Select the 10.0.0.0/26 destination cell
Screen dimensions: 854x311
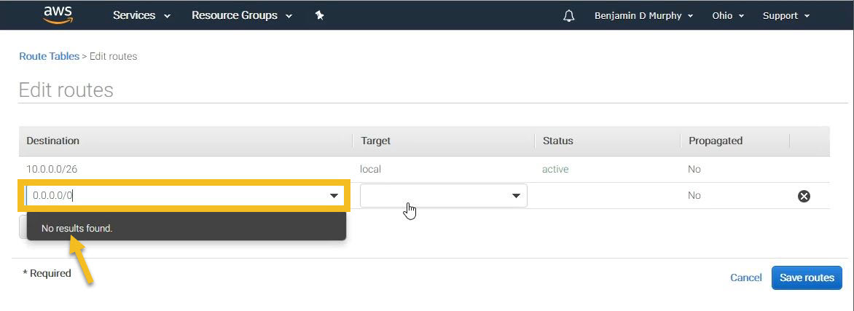pyautogui.click(x=52, y=170)
